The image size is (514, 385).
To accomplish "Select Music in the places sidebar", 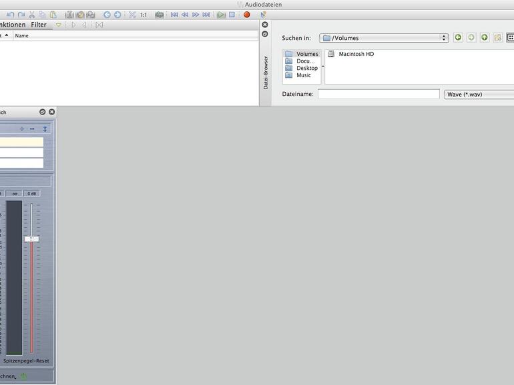I will (302, 75).
